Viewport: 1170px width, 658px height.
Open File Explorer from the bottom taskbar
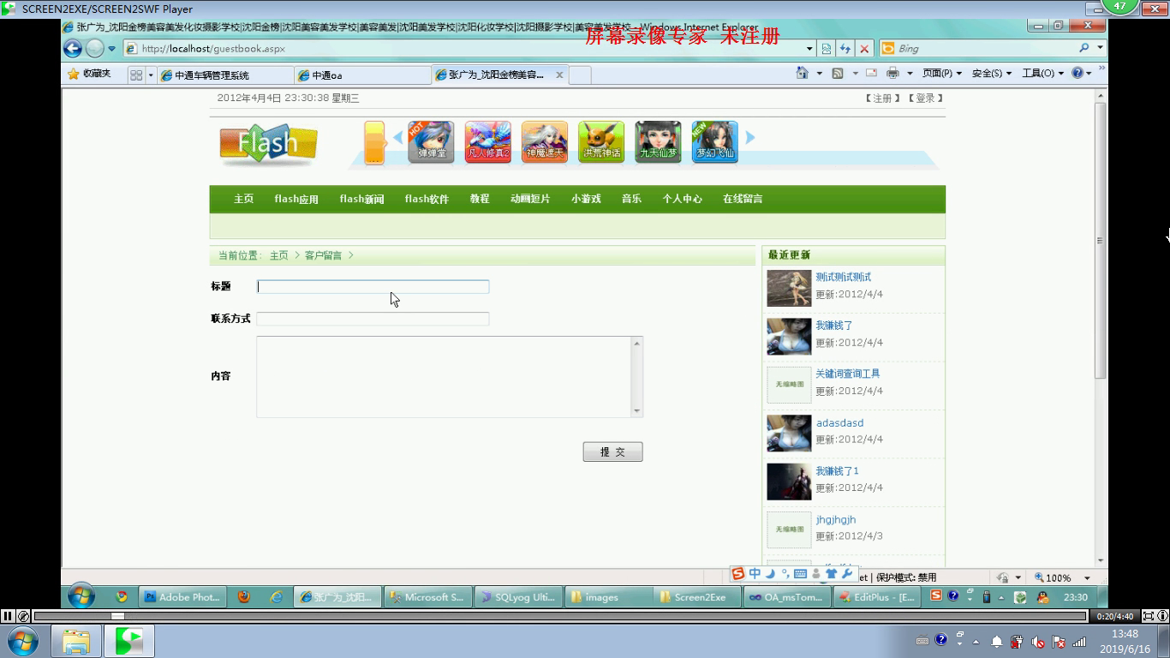pyautogui.click(x=76, y=641)
